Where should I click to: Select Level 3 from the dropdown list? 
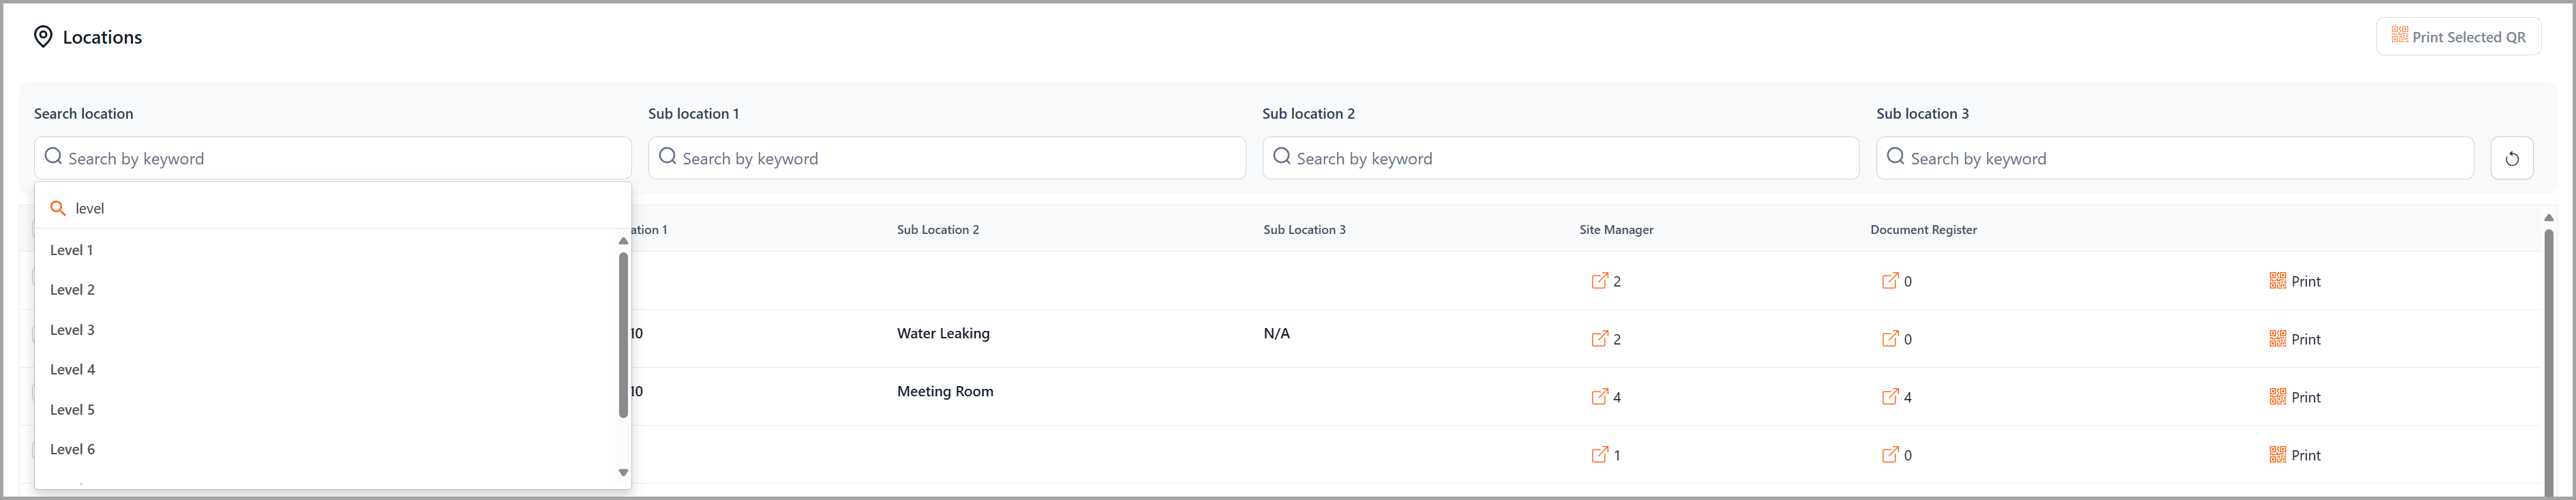[x=326, y=330]
